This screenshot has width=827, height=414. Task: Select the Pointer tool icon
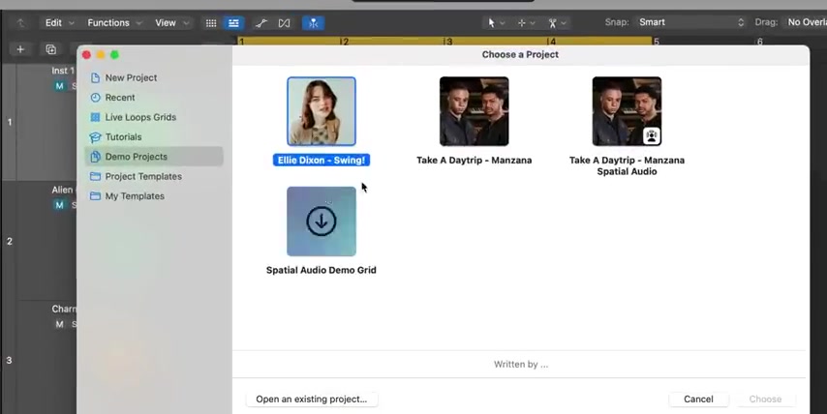pos(492,22)
